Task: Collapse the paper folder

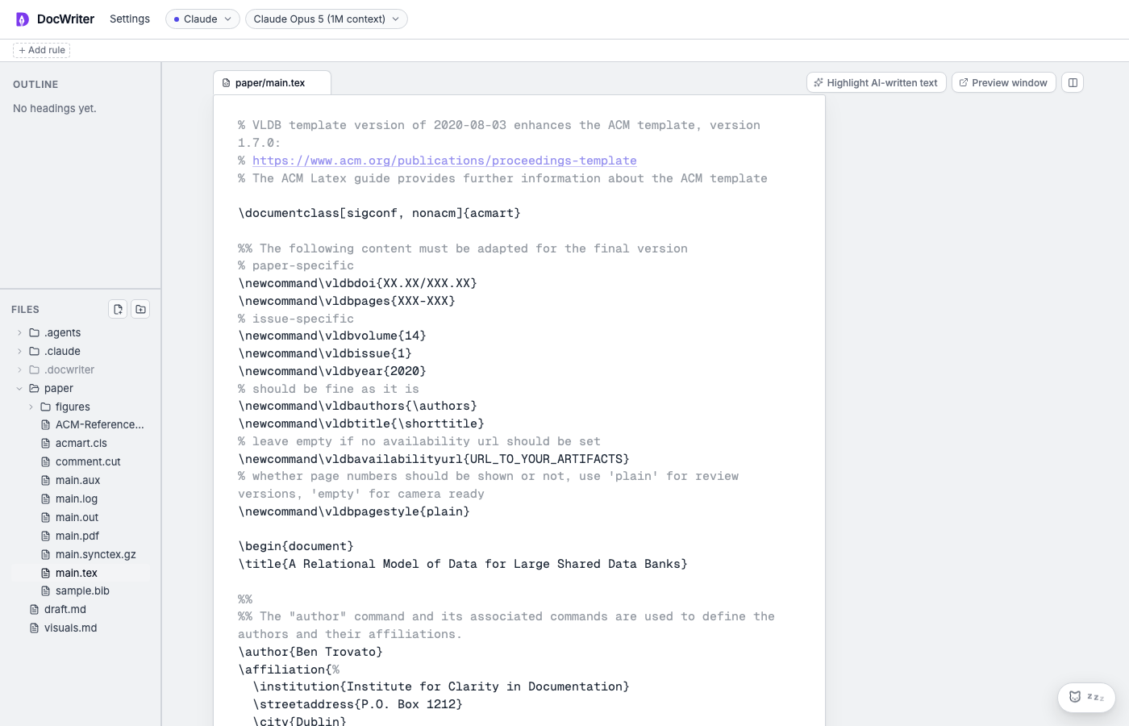Action: click(x=19, y=388)
